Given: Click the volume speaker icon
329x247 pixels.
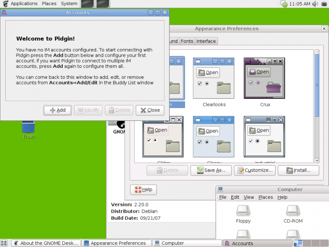Looking at the screenshot, I should pos(315,4).
